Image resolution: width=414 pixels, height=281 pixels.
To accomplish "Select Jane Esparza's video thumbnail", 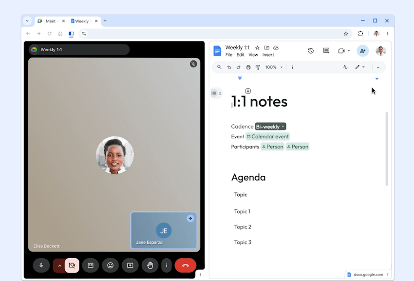I will pyautogui.click(x=164, y=230).
